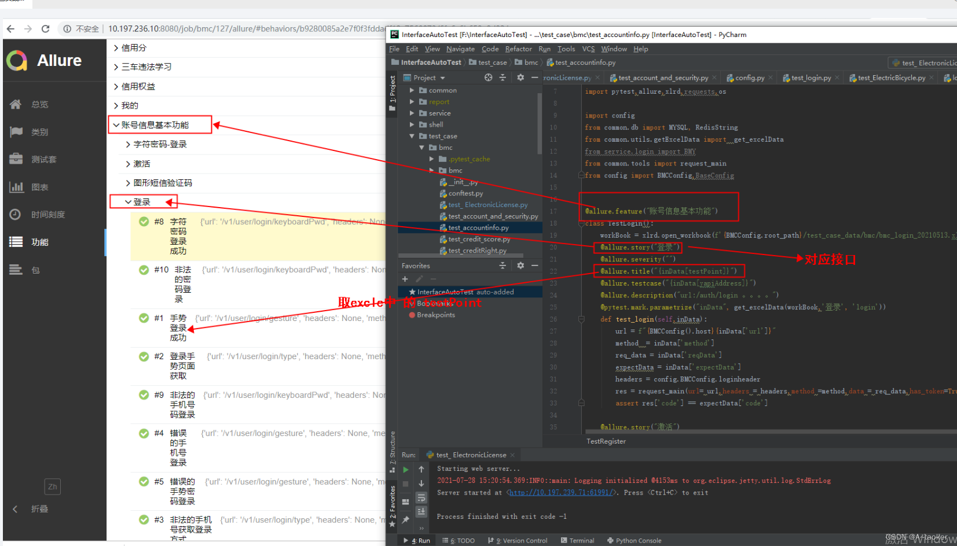Click the Project panel settings gear
The width and height of the screenshot is (957, 546).
click(x=520, y=78)
